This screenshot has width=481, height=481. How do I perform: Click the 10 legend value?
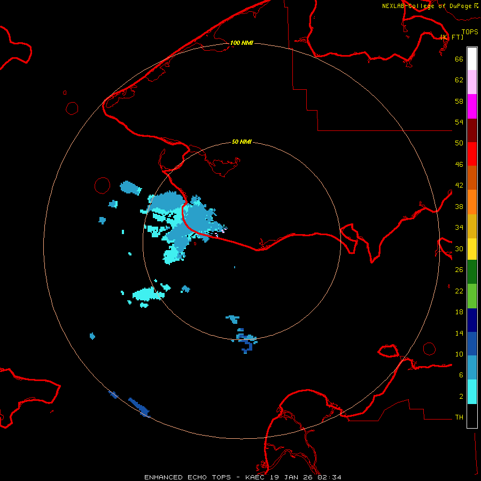coord(459,354)
